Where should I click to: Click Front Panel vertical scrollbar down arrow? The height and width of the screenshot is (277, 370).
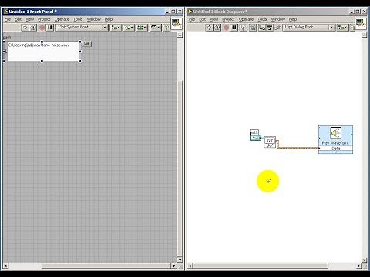[180, 260]
